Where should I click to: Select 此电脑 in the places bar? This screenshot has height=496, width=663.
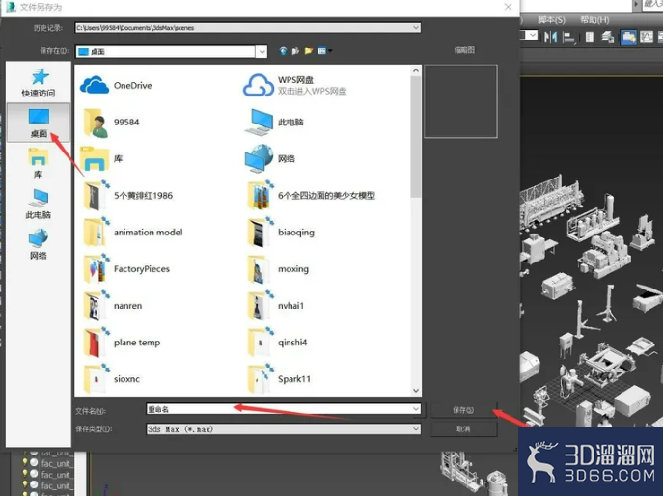coord(39,204)
